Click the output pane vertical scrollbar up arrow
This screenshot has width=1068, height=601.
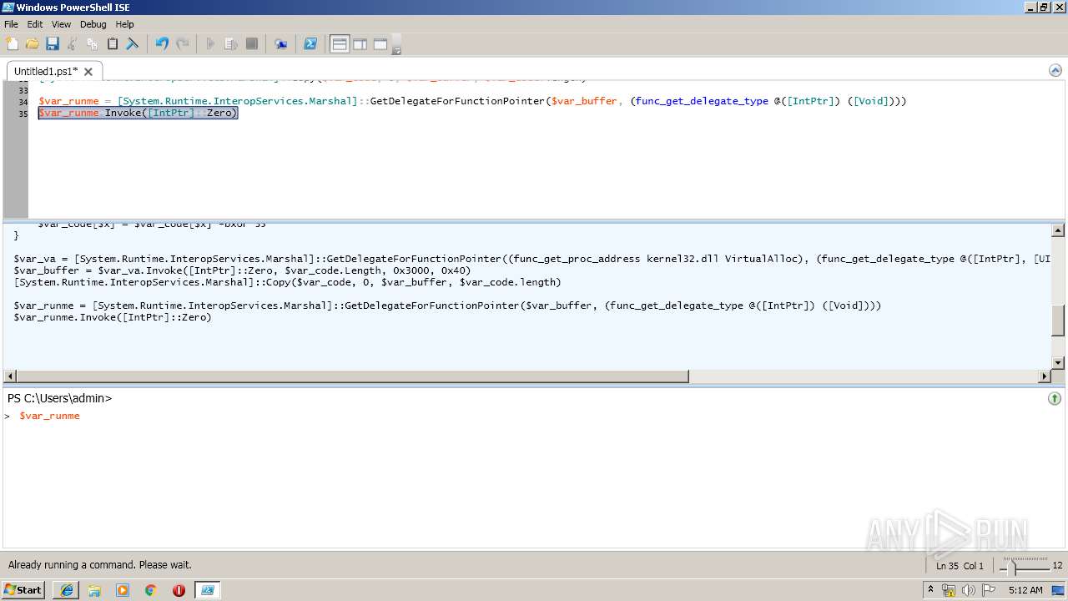[1058, 230]
